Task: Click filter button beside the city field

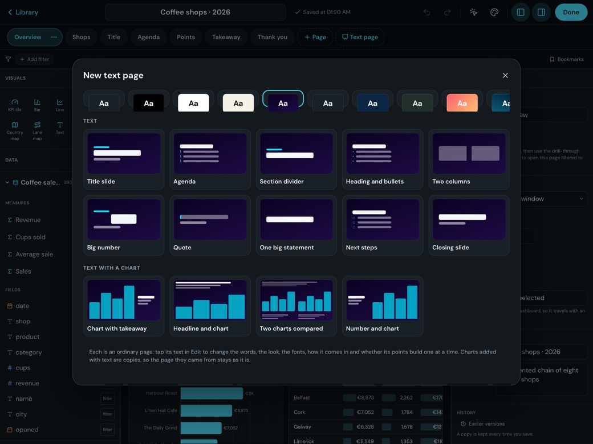Action: (x=107, y=414)
